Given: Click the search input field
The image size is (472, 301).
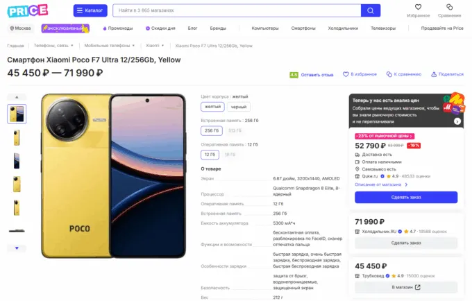Looking at the screenshot, I should [236, 10].
